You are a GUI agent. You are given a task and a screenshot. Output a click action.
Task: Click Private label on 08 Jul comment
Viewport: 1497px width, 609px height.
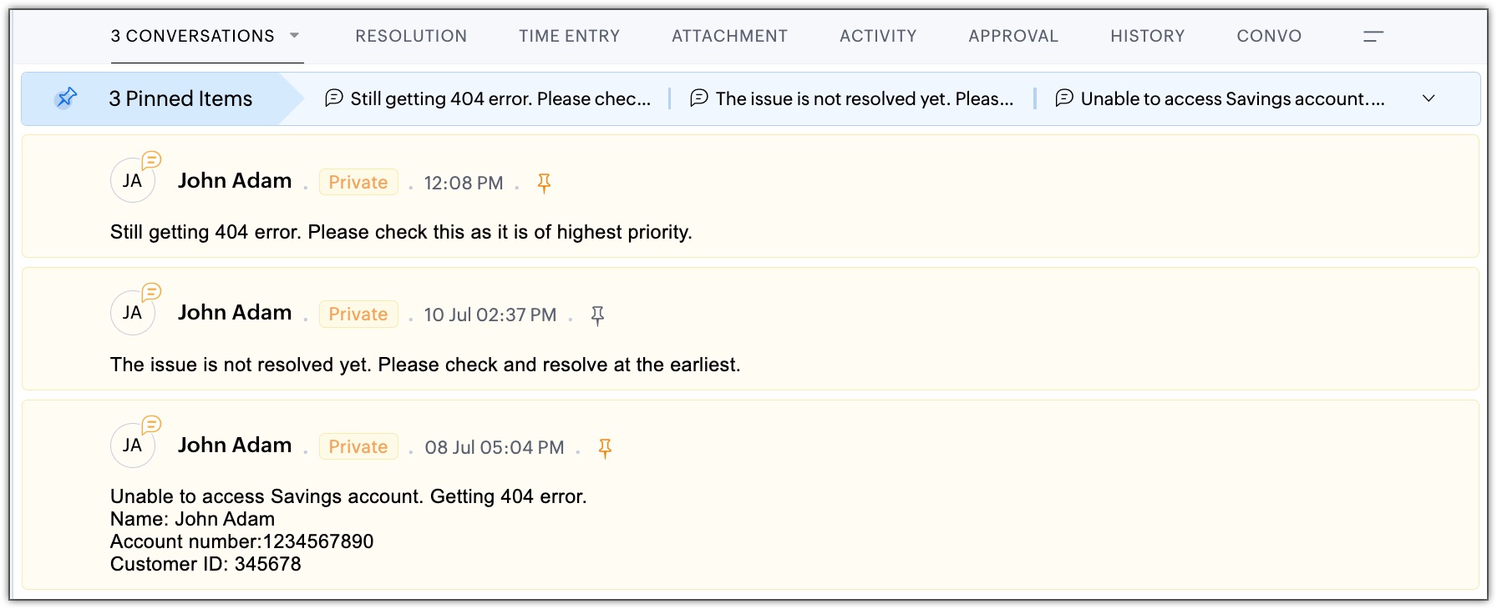tap(358, 446)
